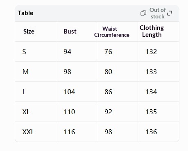Select the S size cell
The width and height of the screenshot is (188, 151).
click(24, 52)
